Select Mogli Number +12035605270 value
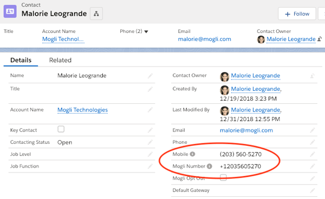 coord(240,167)
